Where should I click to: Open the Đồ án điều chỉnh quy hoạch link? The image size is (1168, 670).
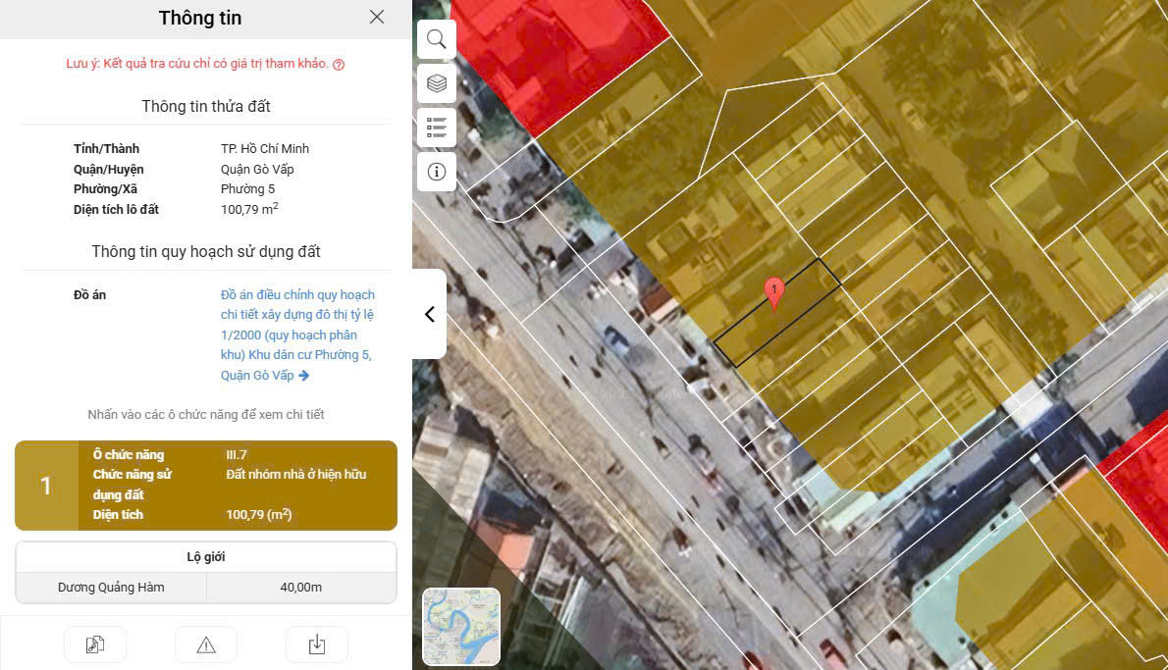(297, 335)
